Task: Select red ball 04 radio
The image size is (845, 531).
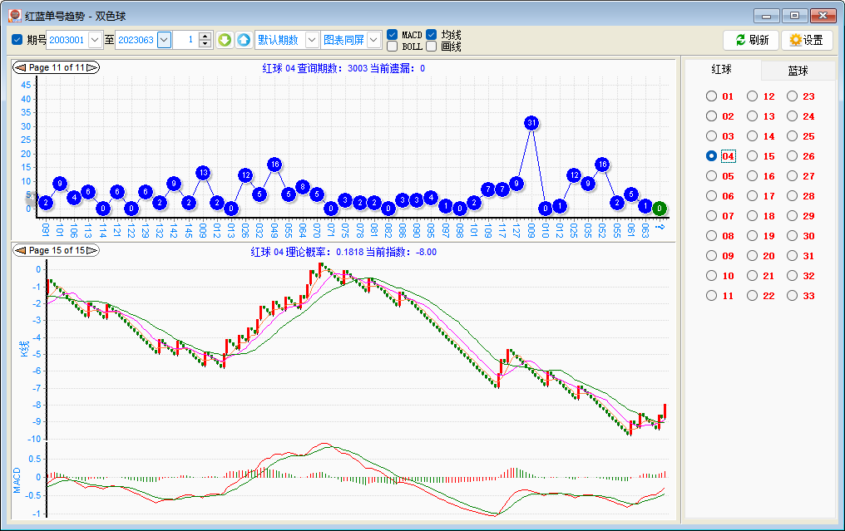Action: (711, 155)
